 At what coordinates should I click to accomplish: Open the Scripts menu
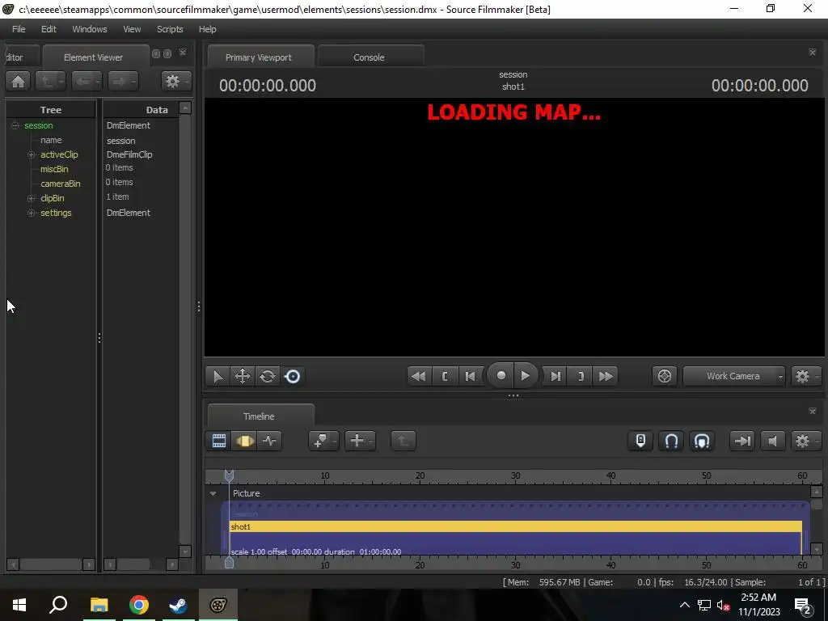pyautogui.click(x=170, y=29)
